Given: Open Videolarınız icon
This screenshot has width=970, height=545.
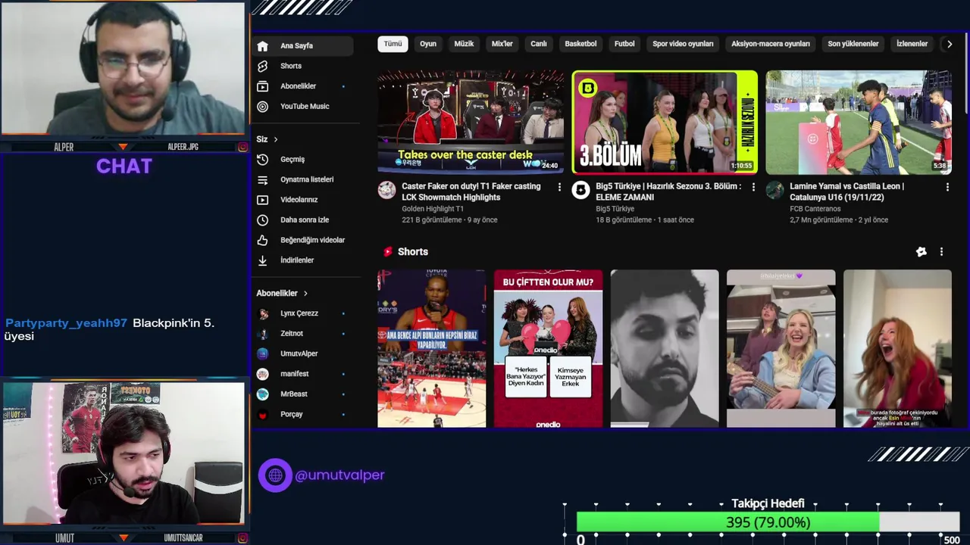Looking at the screenshot, I should pyautogui.click(x=262, y=200).
